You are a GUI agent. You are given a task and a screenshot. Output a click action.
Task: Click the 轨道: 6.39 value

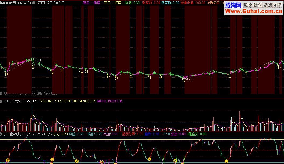tap(132, 3)
